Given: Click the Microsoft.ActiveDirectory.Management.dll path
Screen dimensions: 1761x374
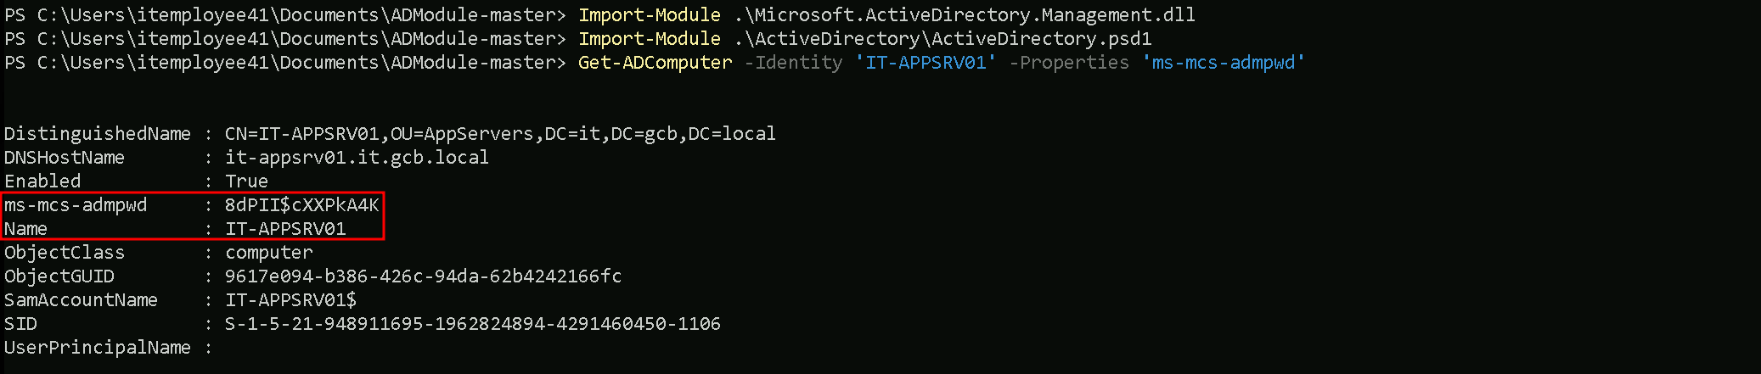Looking at the screenshot, I should (x=965, y=15).
